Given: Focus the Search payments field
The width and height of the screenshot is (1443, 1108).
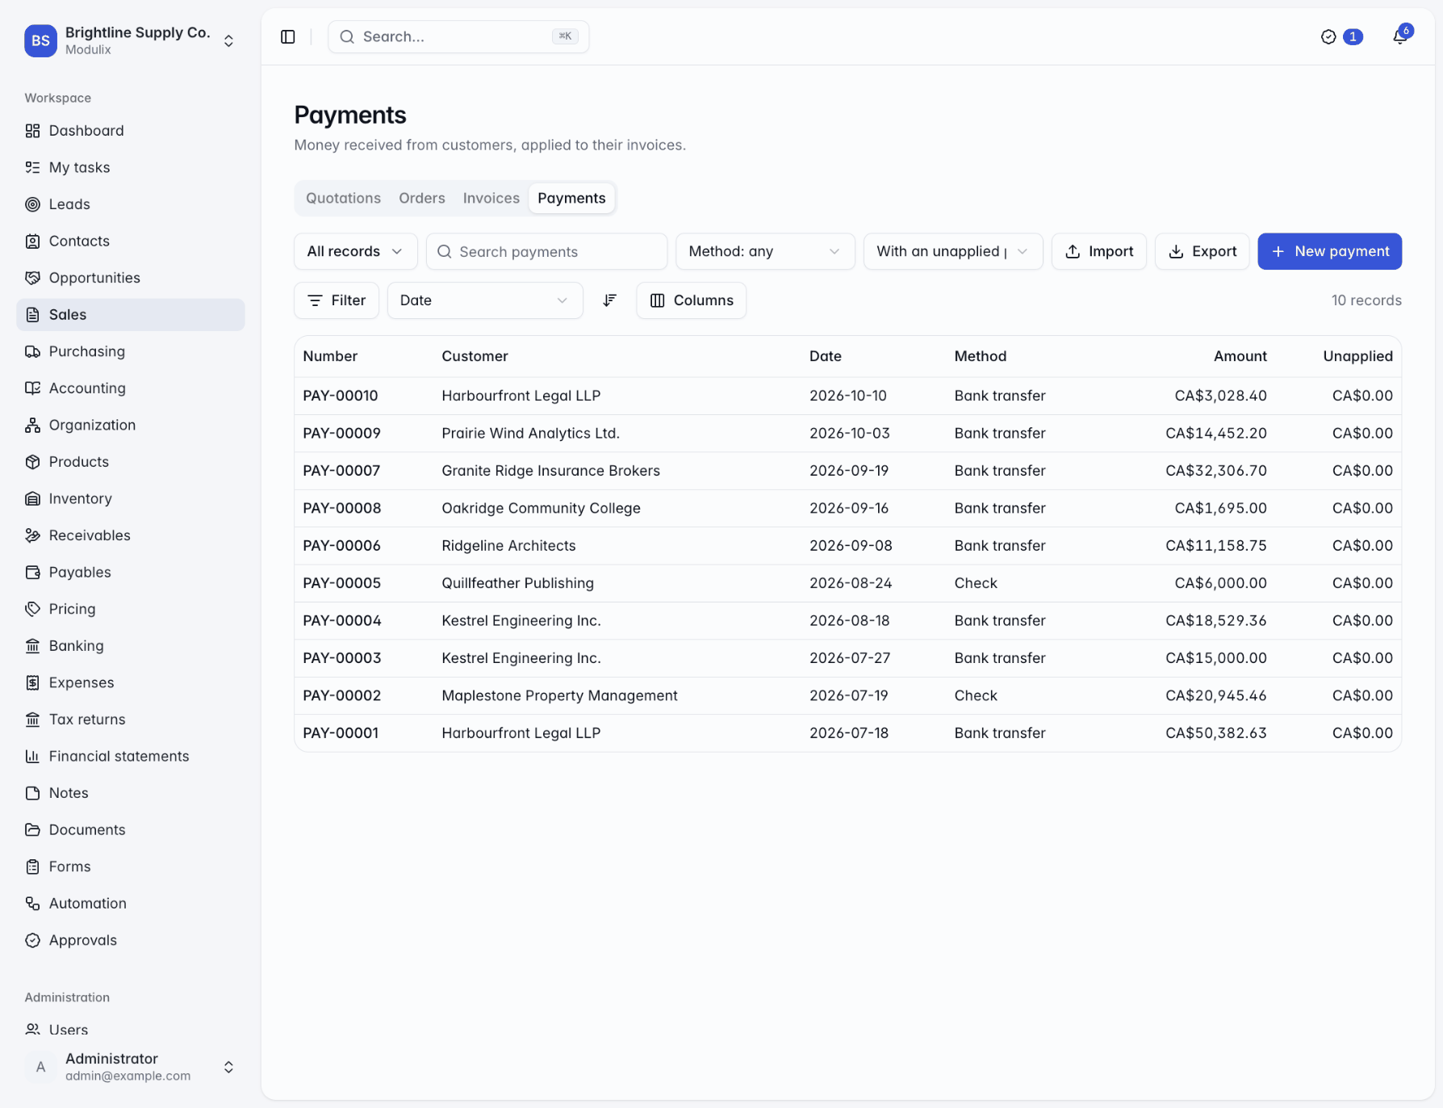Looking at the screenshot, I should pyautogui.click(x=546, y=251).
